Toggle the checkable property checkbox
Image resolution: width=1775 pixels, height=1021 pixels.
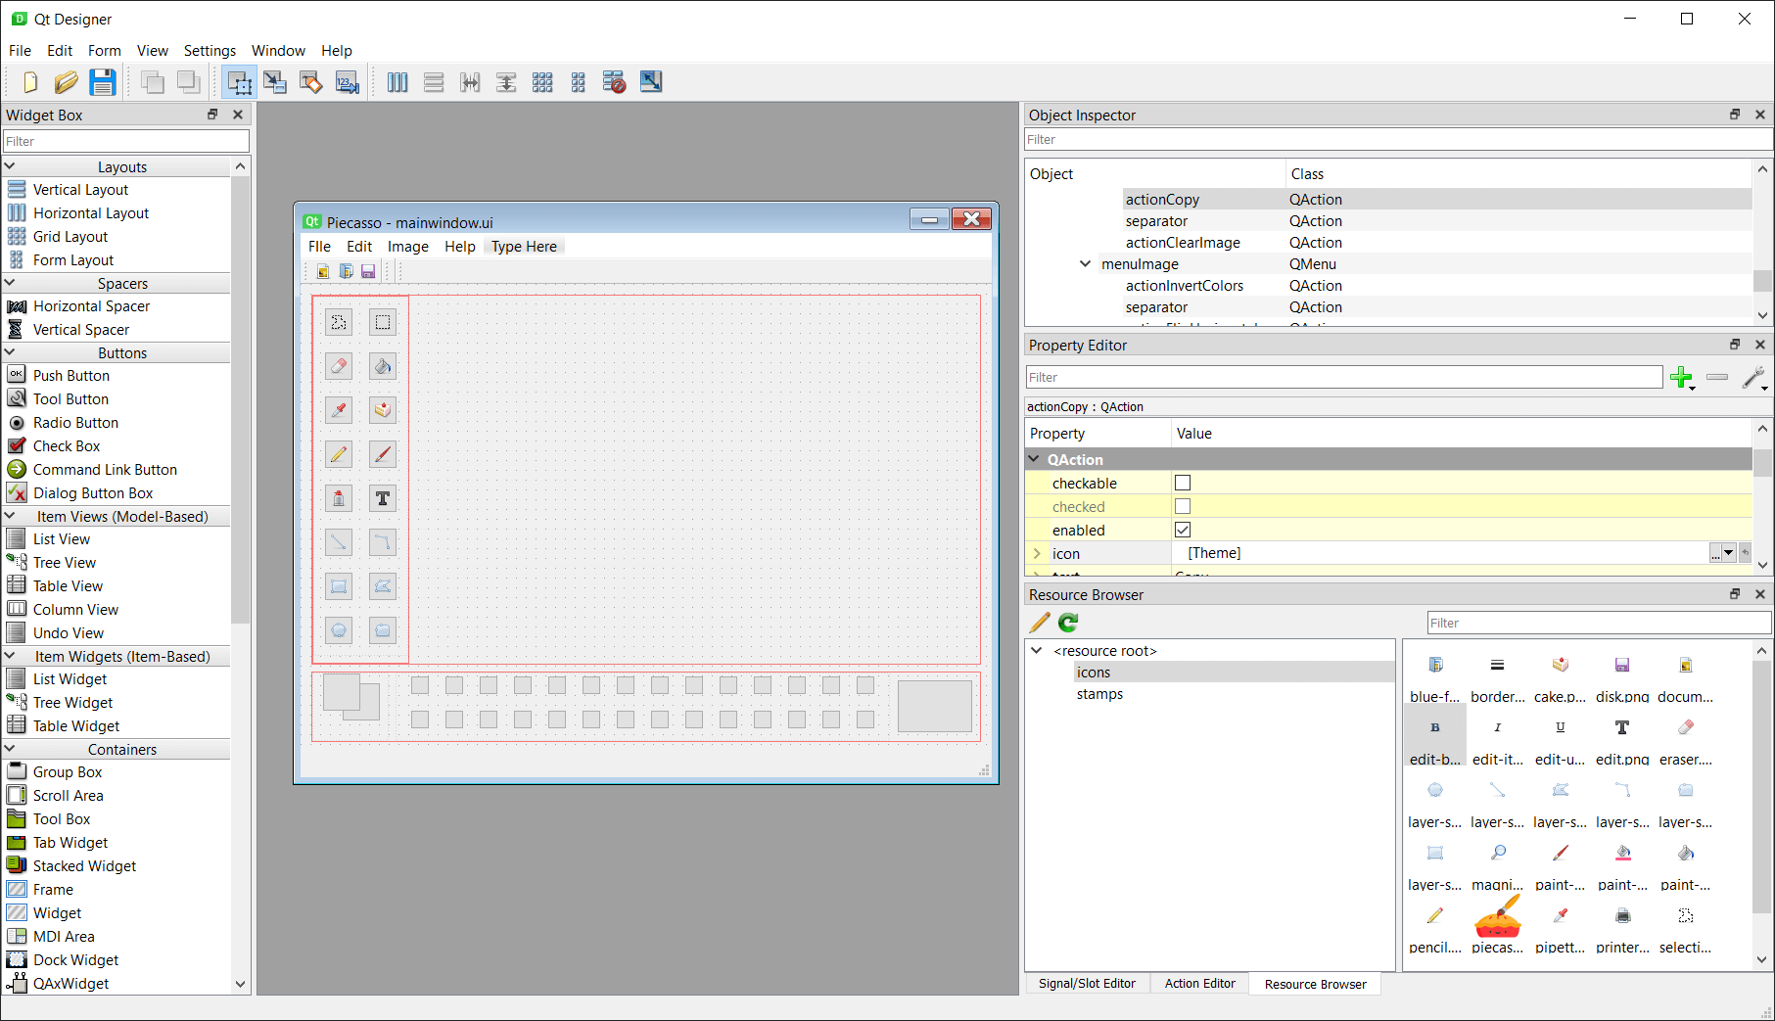click(1183, 483)
